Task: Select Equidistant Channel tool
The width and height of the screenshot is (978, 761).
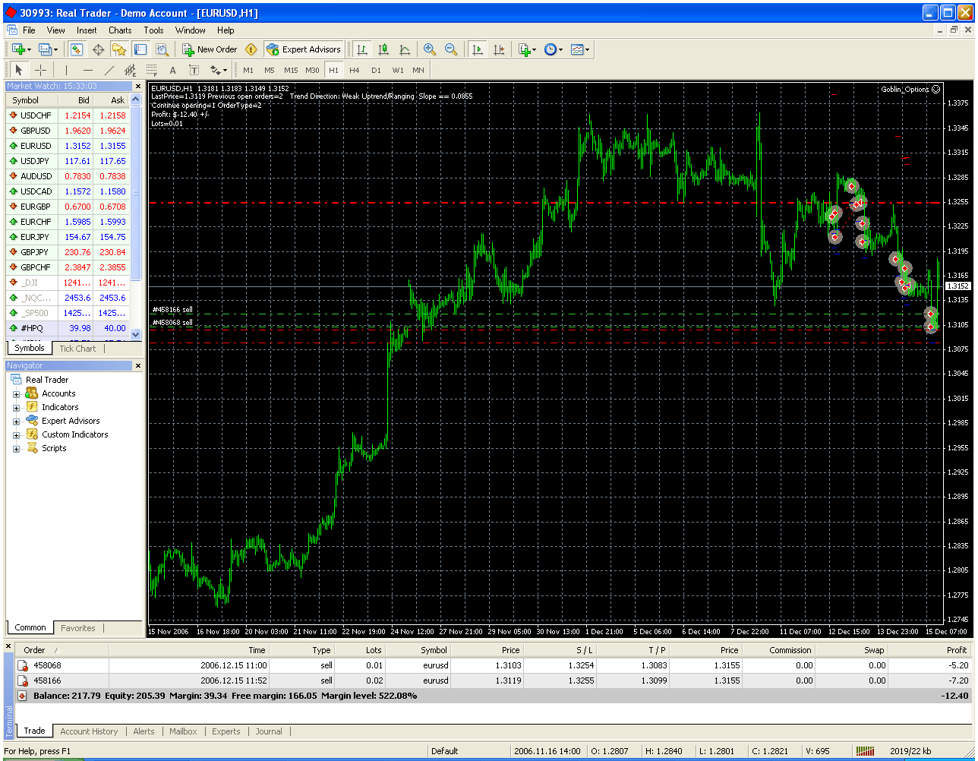Action: click(130, 70)
